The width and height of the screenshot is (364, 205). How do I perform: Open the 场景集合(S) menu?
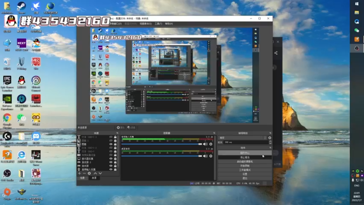coord(146,24)
